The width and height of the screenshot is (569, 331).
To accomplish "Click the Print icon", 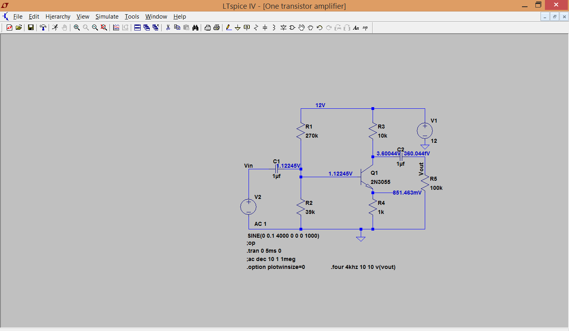I will (x=217, y=27).
